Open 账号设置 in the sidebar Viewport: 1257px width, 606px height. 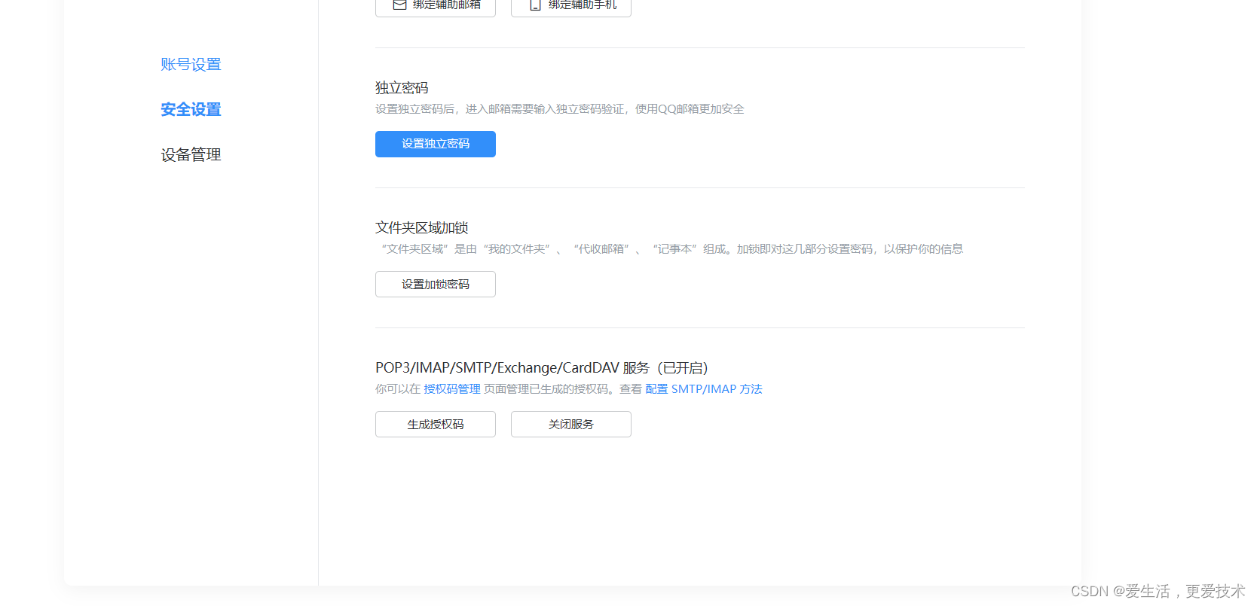(191, 65)
